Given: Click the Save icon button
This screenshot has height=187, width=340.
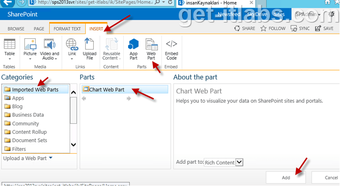Looking at the screenshot, I should pos(318,29).
